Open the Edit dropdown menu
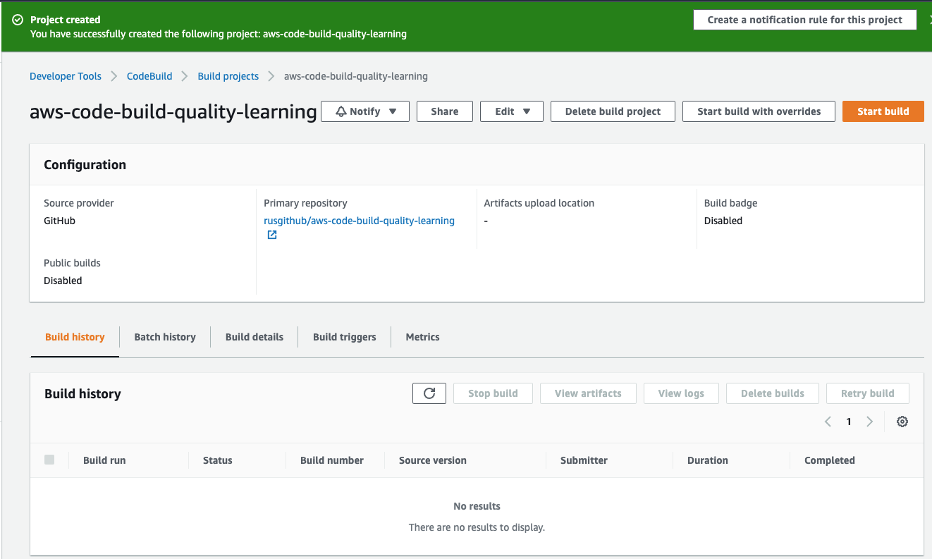 512,111
